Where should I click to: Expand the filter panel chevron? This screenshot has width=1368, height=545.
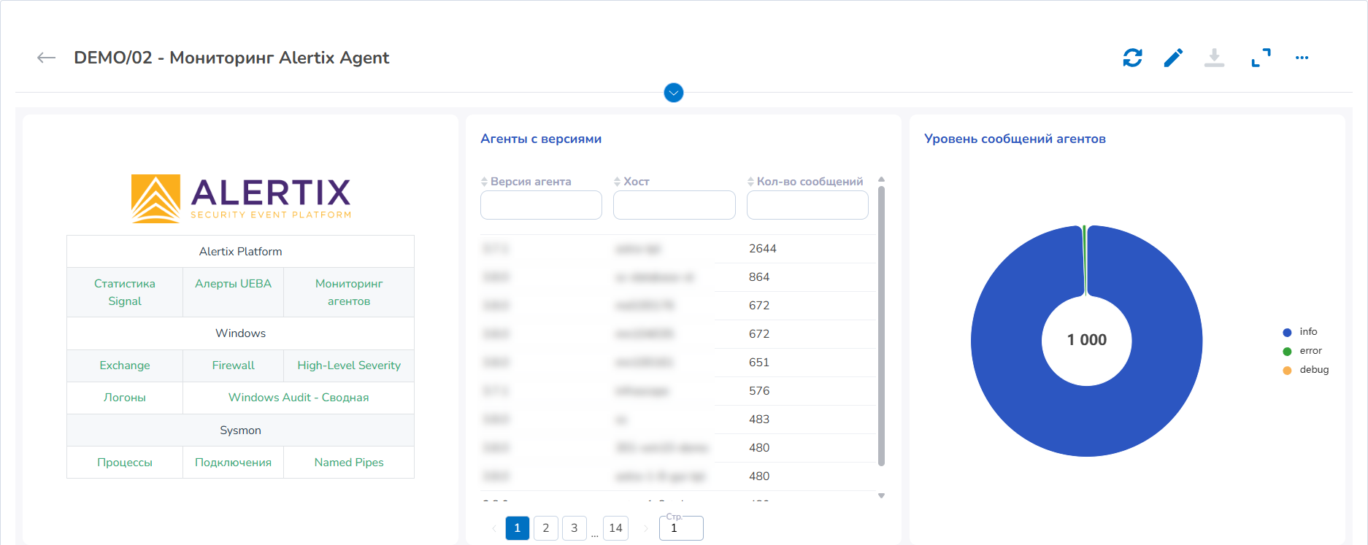674,93
